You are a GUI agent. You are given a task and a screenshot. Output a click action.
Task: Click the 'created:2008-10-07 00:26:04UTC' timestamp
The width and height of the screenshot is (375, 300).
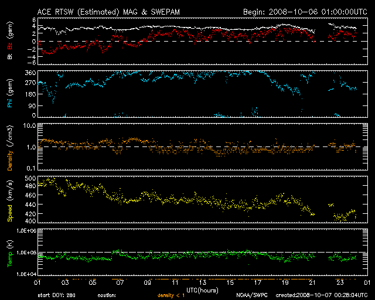pos(322,295)
